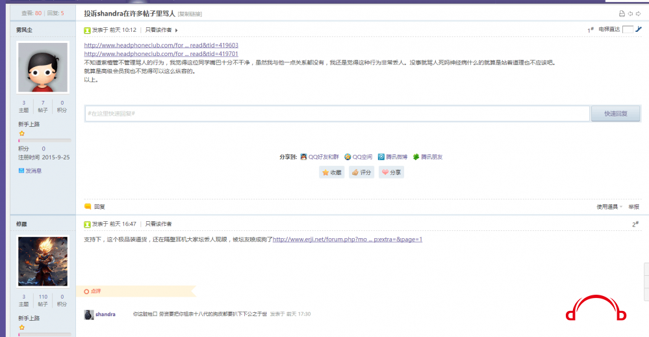Click the heart 分享 share button

click(391, 172)
